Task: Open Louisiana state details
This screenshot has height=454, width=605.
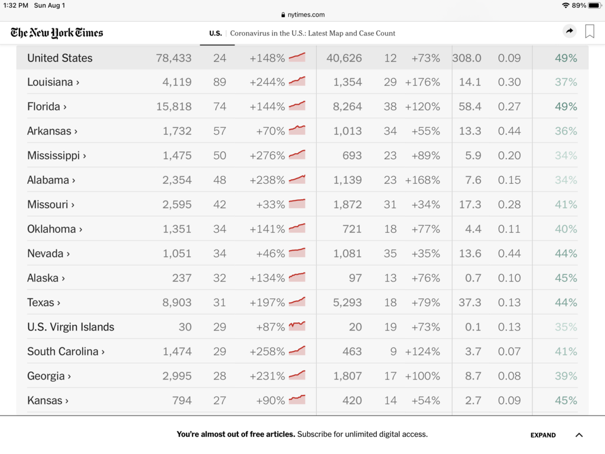Action: click(53, 82)
